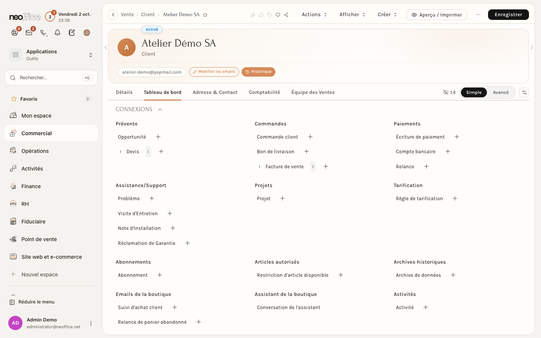Click the Client breadcrumb link
This screenshot has width=541, height=338.
[x=148, y=15]
